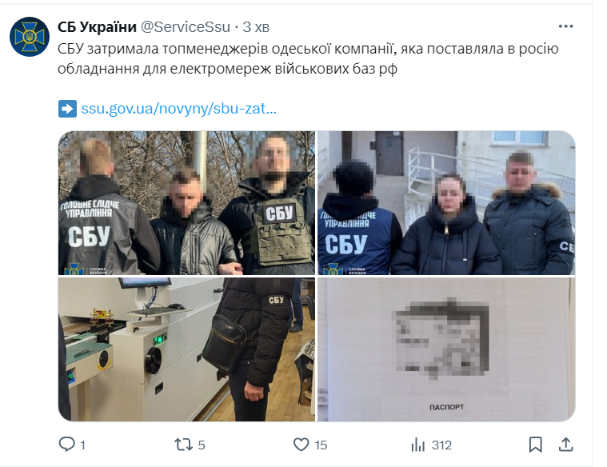Open @ServiceSsu handle link

(185, 26)
